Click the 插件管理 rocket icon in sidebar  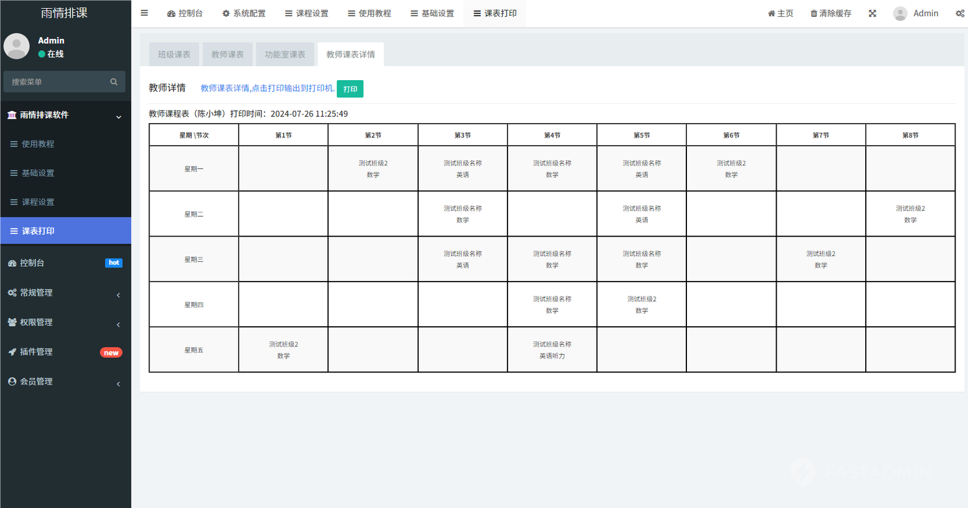[x=12, y=352]
